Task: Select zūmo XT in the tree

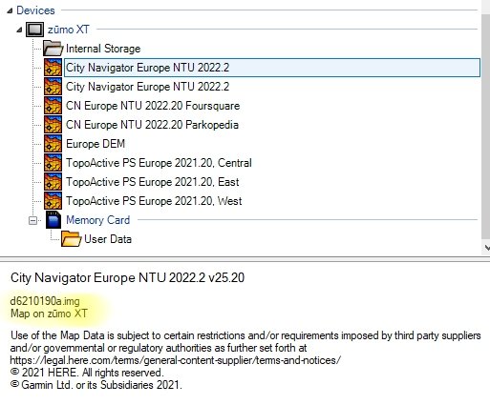Action: [69, 30]
